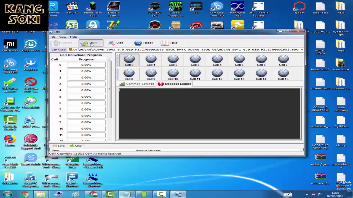The width and height of the screenshot is (353, 198).
Task: Open Firefox desktop shortcut
Action: (10, 141)
